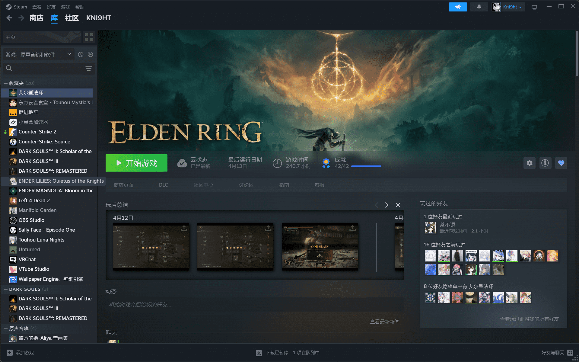Image resolution: width=579 pixels, height=362 pixels.
Task: Click 添加游戏 at bottom left
Action: click(25, 353)
